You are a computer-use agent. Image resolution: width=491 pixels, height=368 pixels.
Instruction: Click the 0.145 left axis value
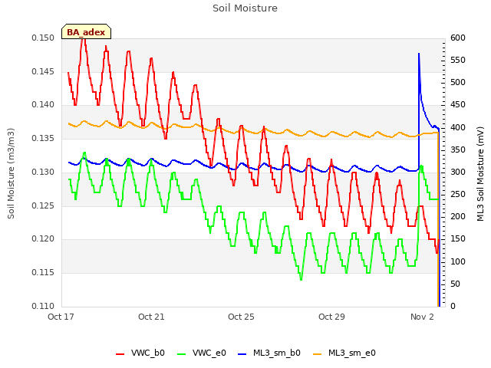[43, 71]
